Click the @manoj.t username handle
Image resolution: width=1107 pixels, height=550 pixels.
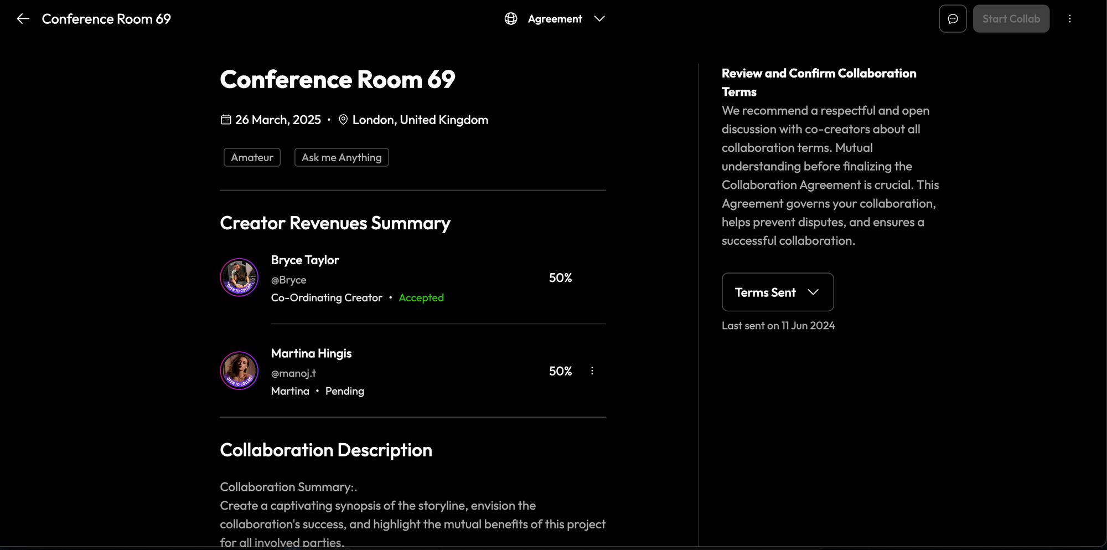pyautogui.click(x=293, y=373)
